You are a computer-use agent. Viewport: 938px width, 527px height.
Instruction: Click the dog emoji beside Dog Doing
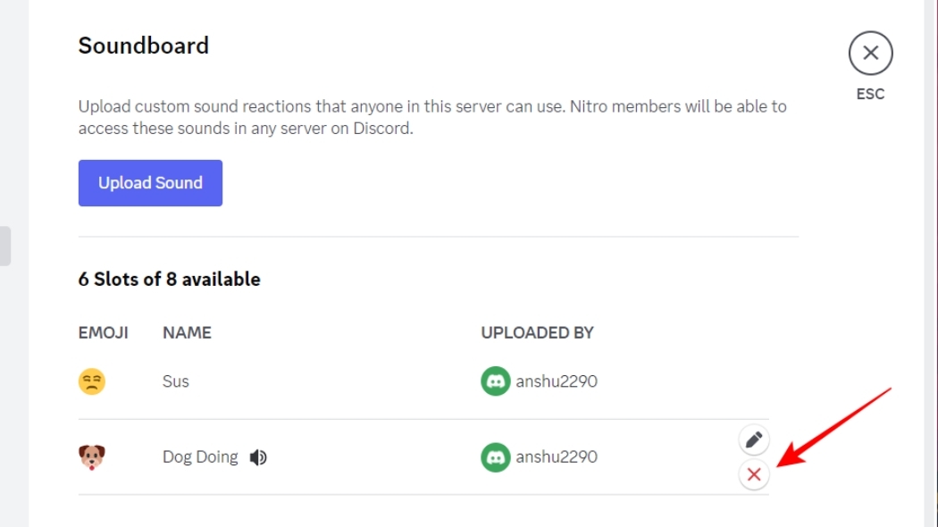coord(92,456)
